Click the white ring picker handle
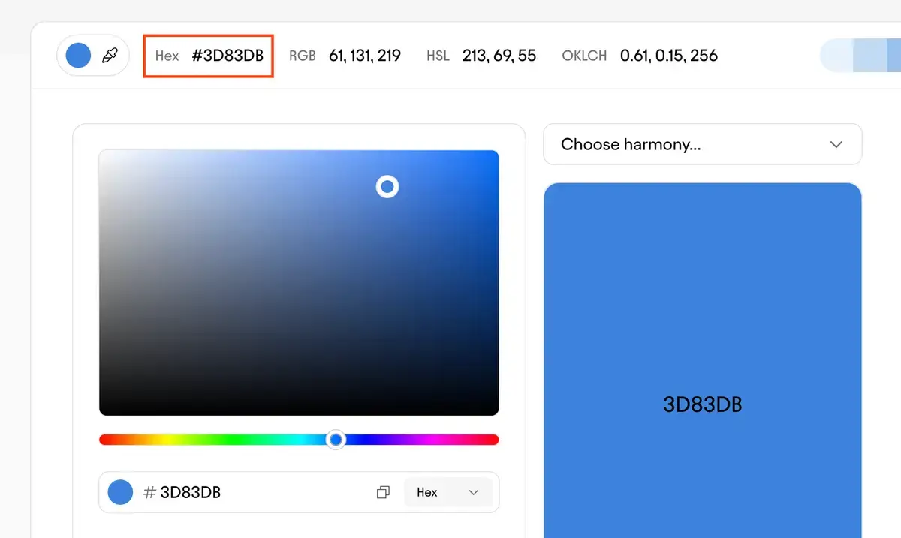 pyautogui.click(x=387, y=187)
